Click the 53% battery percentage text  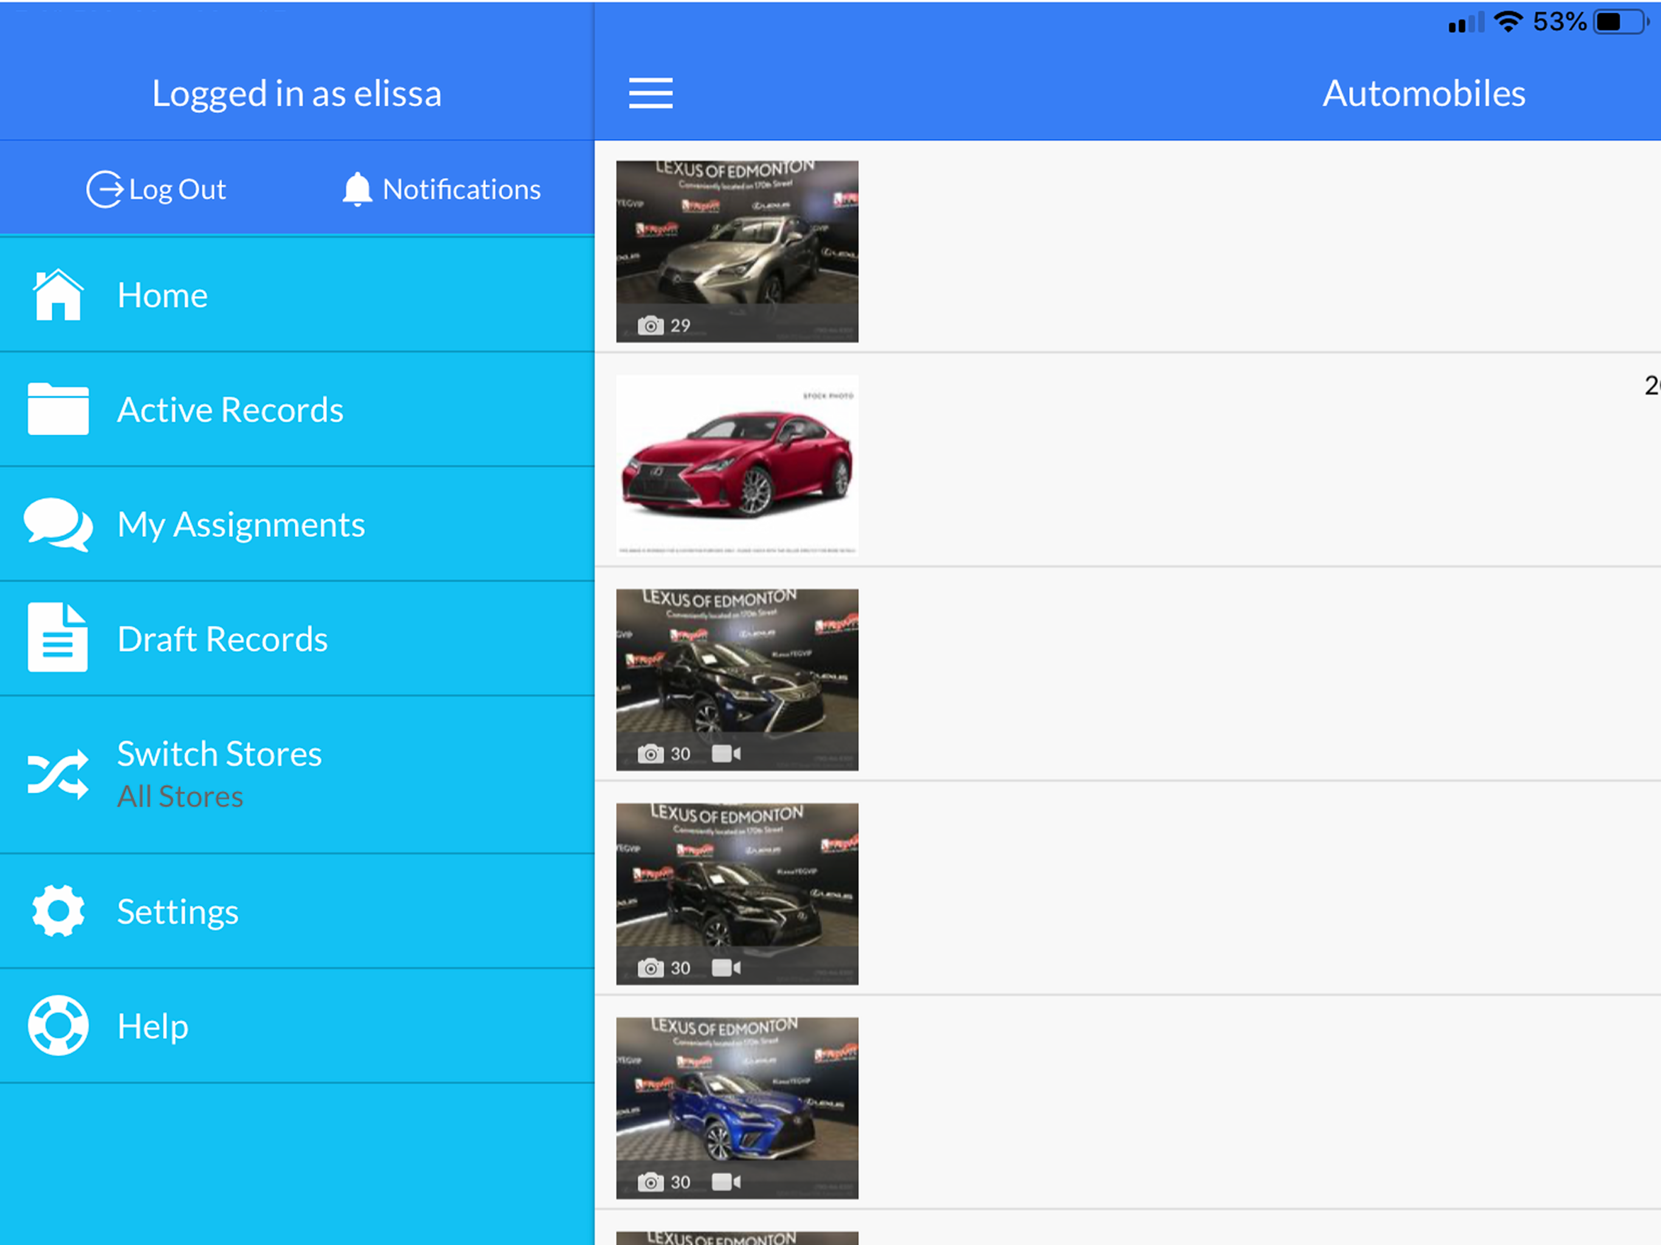[1559, 22]
